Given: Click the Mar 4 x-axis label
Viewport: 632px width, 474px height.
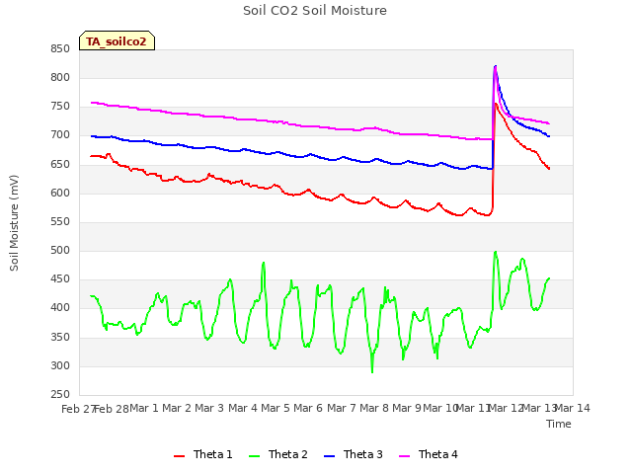Looking at the screenshot, I should 243,408.
